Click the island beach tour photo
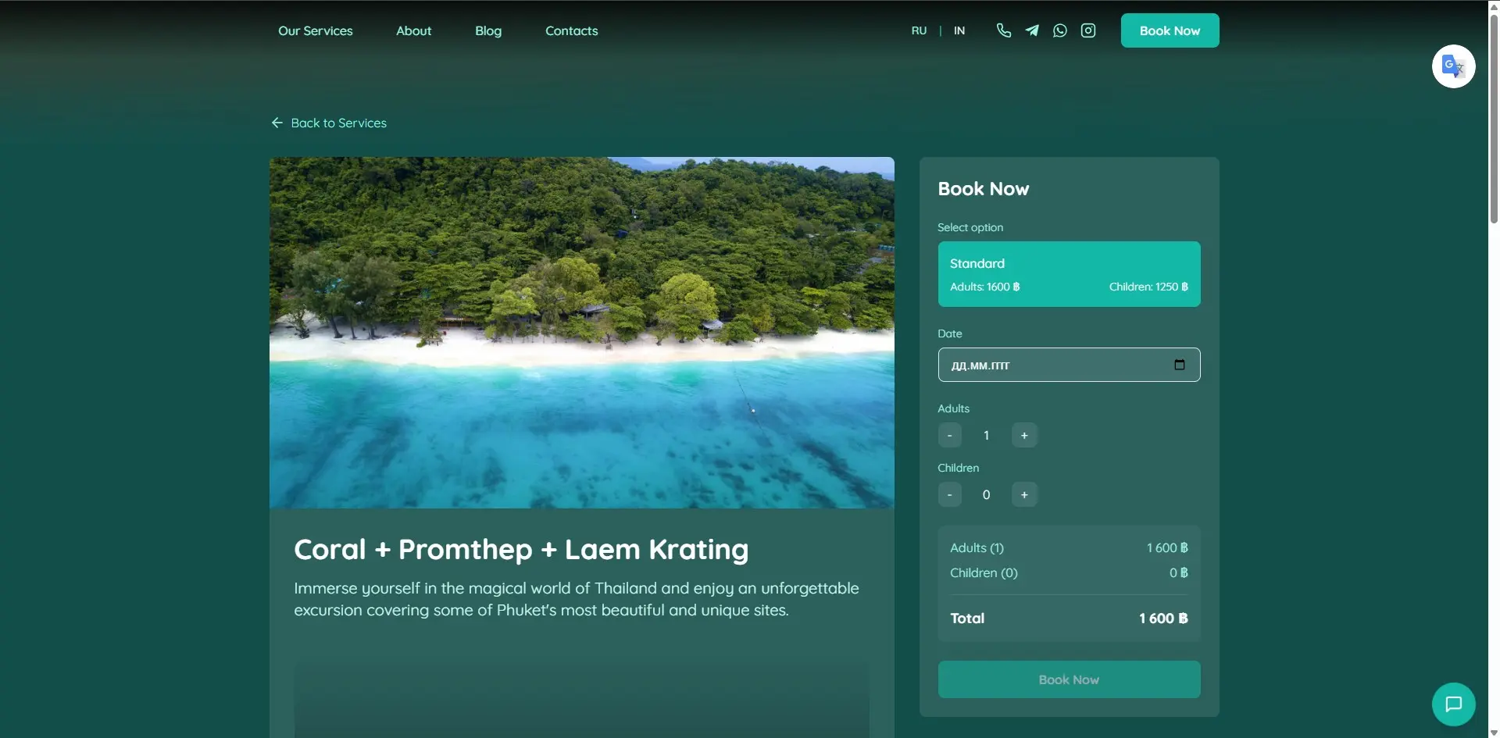1500x738 pixels. pos(581,333)
